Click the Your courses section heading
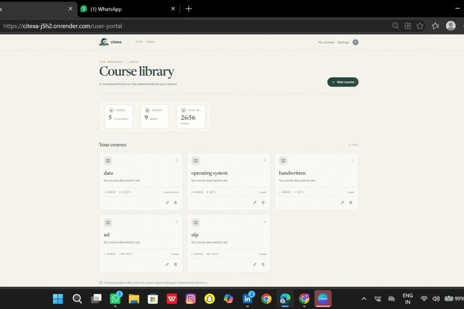The height and width of the screenshot is (309, 464). (112, 144)
